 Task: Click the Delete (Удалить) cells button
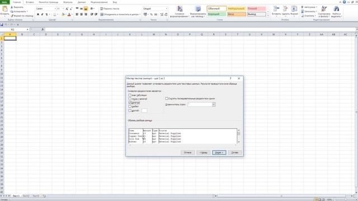(285, 11)
